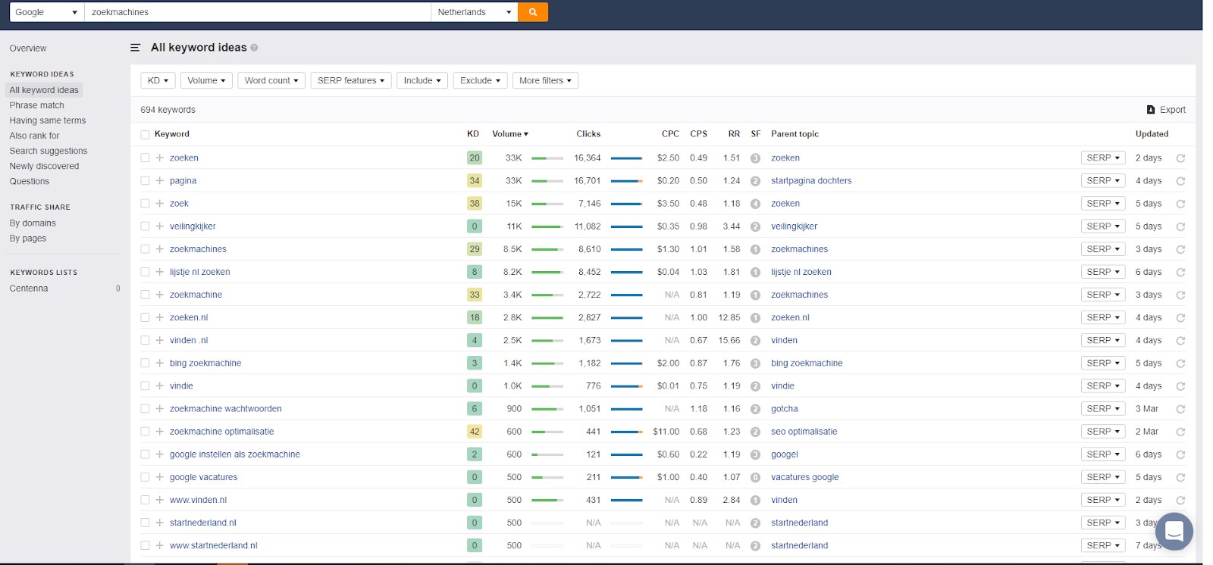Add bing zoekmachine to list via plus

coord(160,364)
